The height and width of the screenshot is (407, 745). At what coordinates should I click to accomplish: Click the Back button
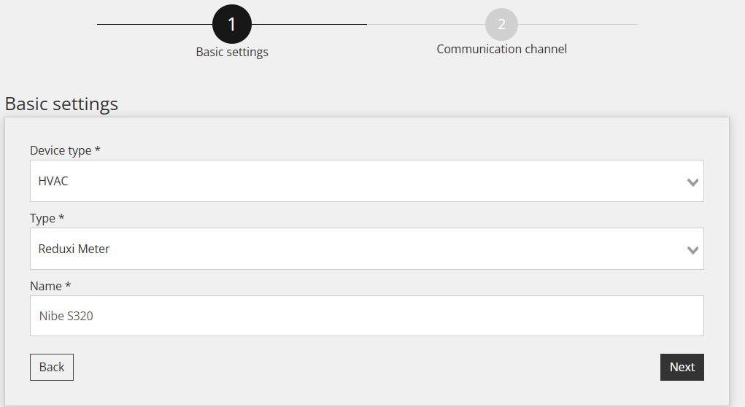coord(52,367)
